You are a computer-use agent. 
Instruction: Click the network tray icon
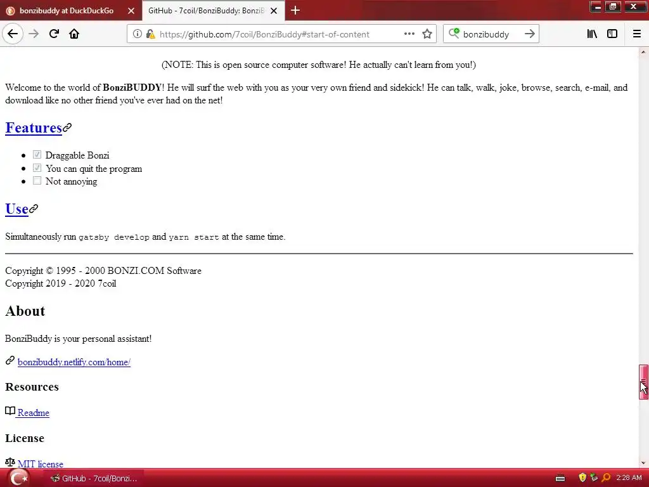594,478
